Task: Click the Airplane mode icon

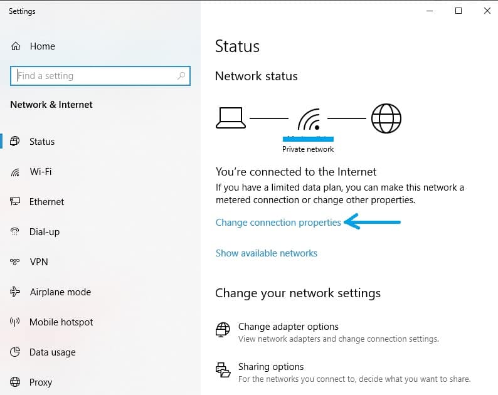Action: coord(16,292)
